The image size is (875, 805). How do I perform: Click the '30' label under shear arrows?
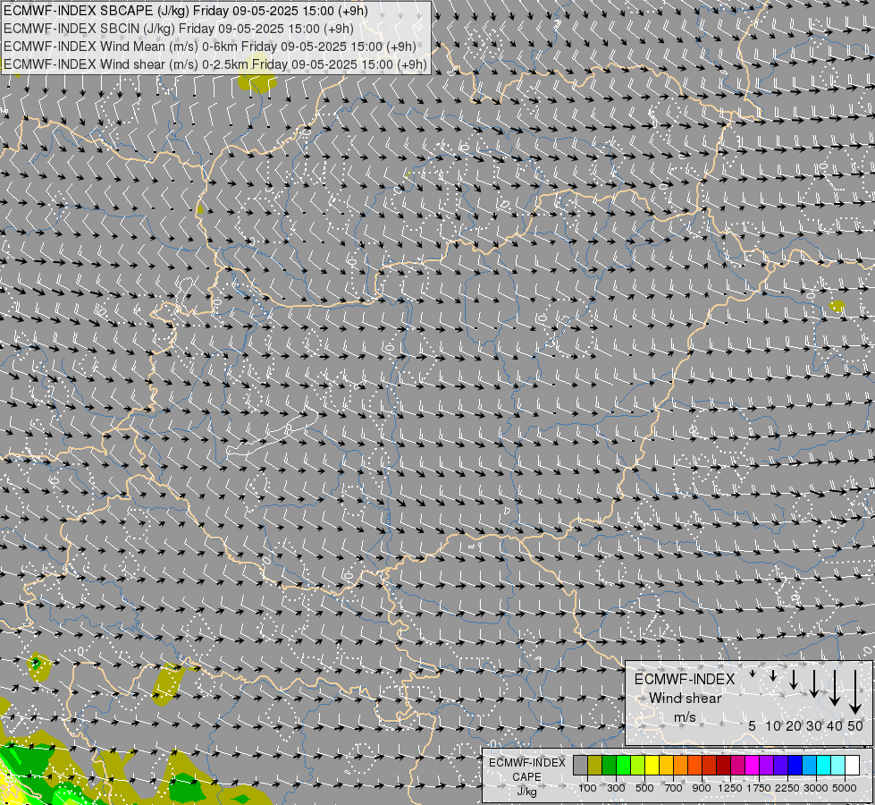pyautogui.click(x=814, y=725)
